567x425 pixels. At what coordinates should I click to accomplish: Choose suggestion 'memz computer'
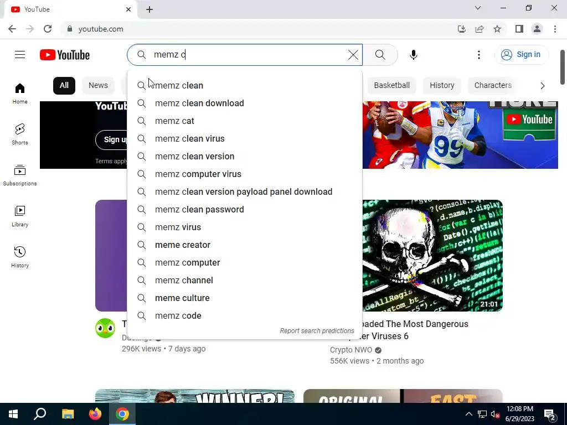click(x=244, y=262)
